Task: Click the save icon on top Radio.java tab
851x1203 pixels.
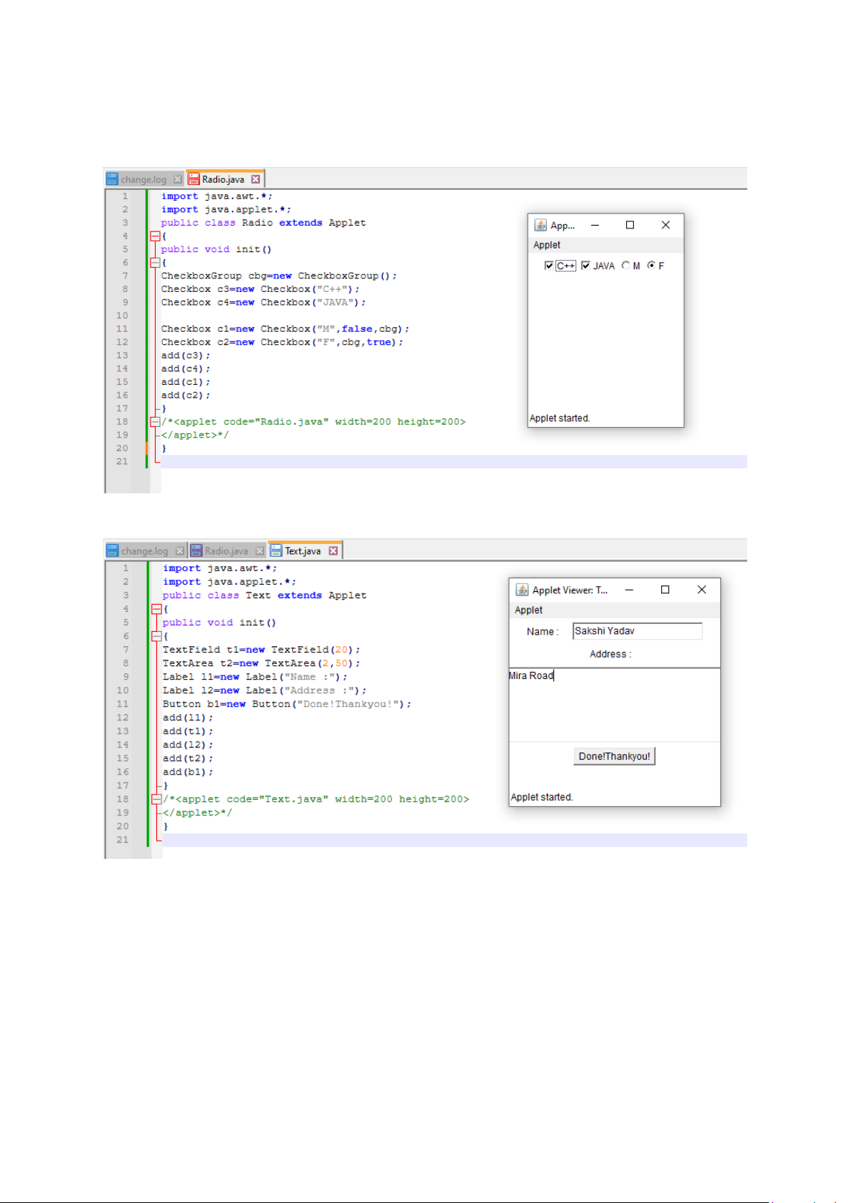Action: (193, 179)
